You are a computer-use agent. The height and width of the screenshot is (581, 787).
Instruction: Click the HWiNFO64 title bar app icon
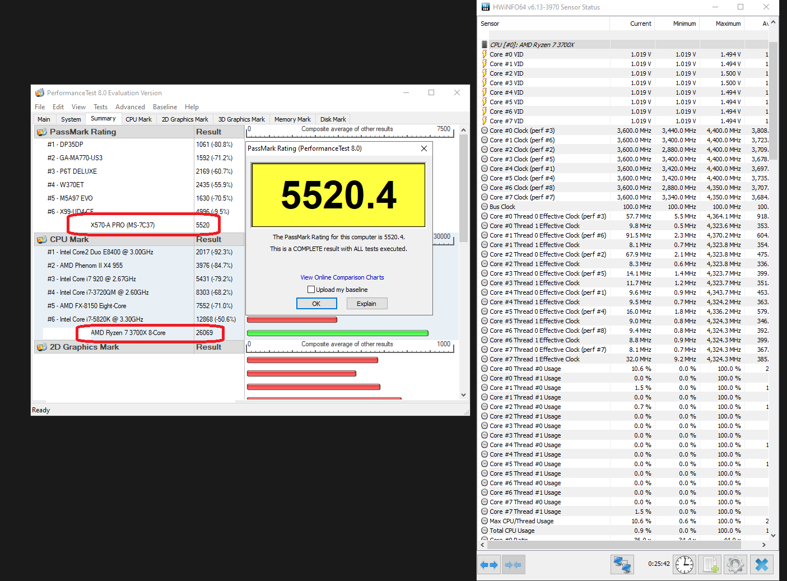click(486, 7)
